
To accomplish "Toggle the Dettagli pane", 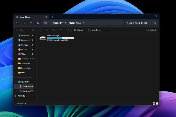I will point(151,30).
